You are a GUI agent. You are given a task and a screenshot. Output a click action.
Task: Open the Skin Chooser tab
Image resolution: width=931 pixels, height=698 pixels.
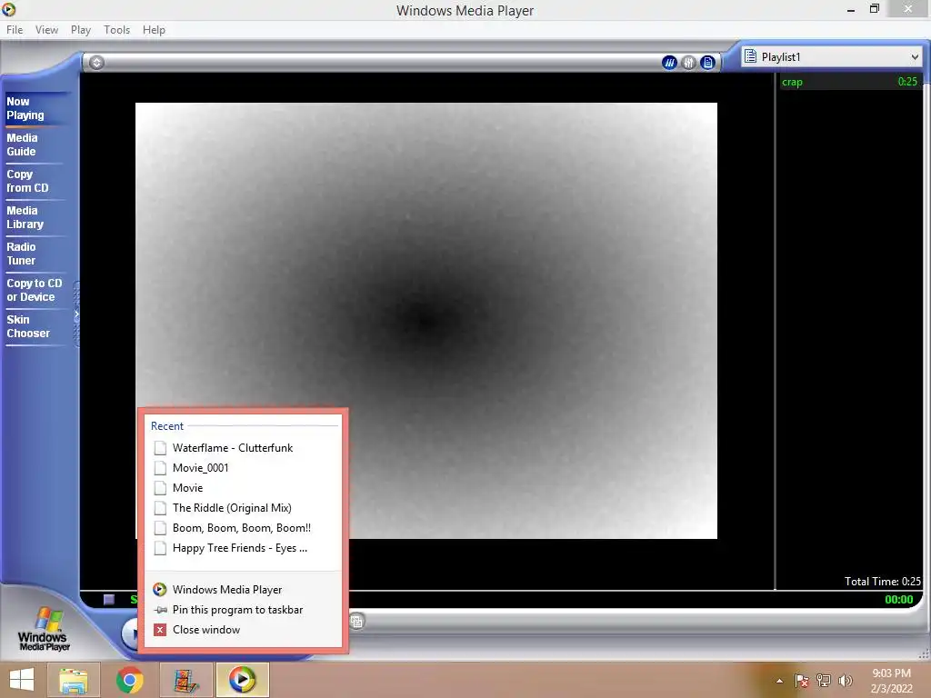click(35, 326)
